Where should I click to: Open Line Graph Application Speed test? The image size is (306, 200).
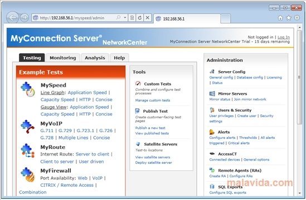tap(88, 92)
